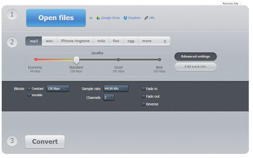Open Edit track info
Viewport: 253px width, 158px height.
click(x=195, y=67)
